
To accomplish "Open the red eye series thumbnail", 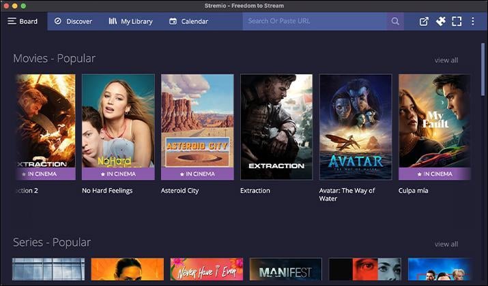I will (365, 269).
